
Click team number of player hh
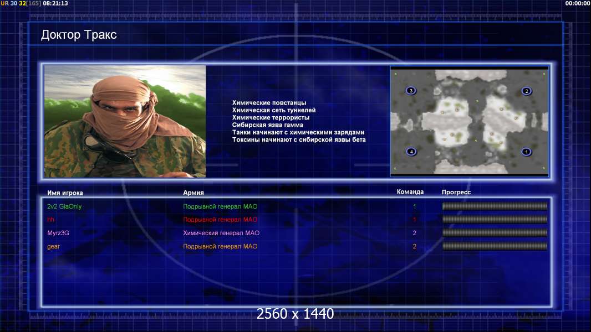[414, 220]
